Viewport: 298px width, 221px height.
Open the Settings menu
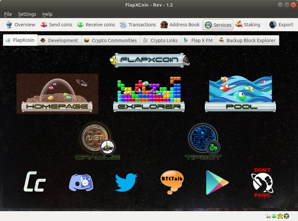27,14
